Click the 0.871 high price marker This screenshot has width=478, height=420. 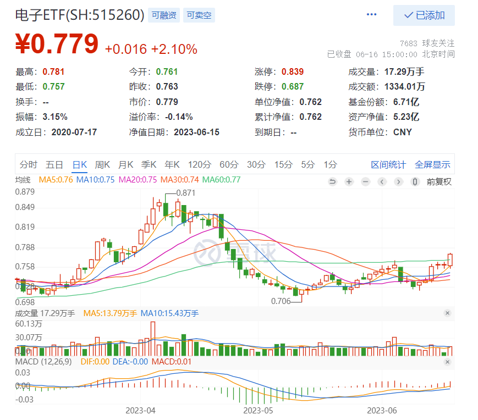click(185, 193)
